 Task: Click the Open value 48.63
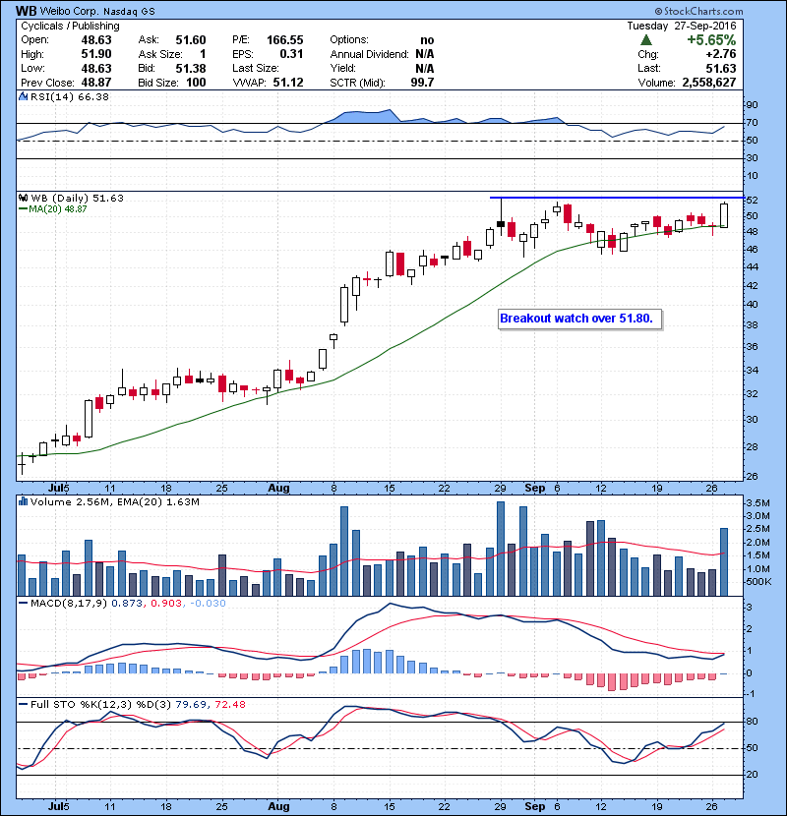96,40
